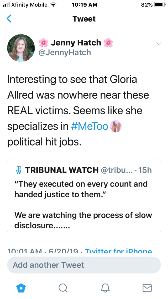Viewport: 168px width, 299px height.
Task: Open the quoted Tribunal Watch tweet
Action: [x=84, y=205]
